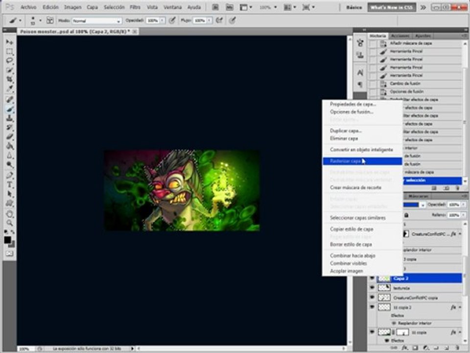This screenshot has width=470, height=353.
Task: Open the Modo blending dropdown in options bar
Action: coord(96,21)
